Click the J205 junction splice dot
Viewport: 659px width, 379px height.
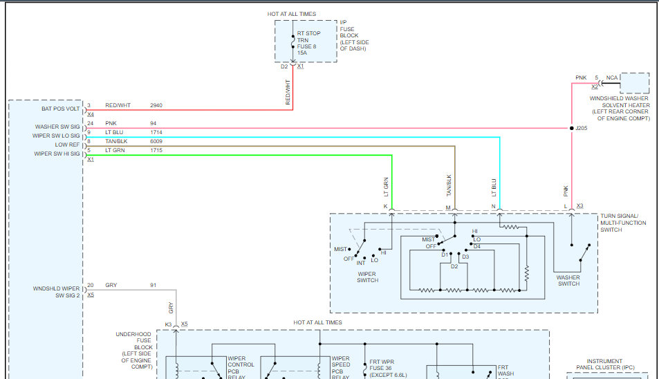(x=571, y=128)
